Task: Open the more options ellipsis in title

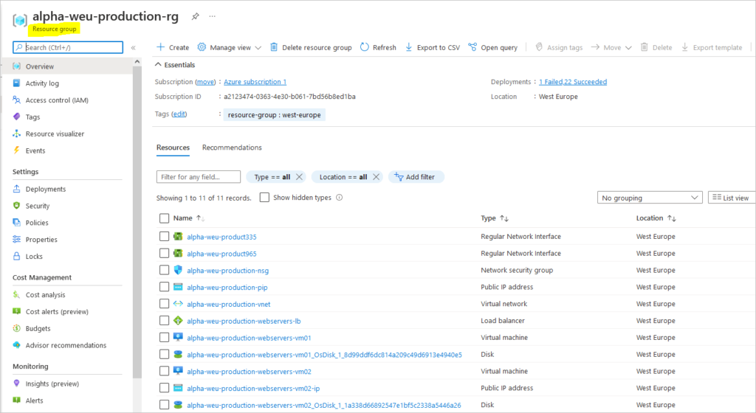Action: coord(212,16)
